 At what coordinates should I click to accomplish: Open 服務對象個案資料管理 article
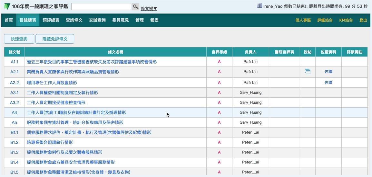tap(75, 122)
